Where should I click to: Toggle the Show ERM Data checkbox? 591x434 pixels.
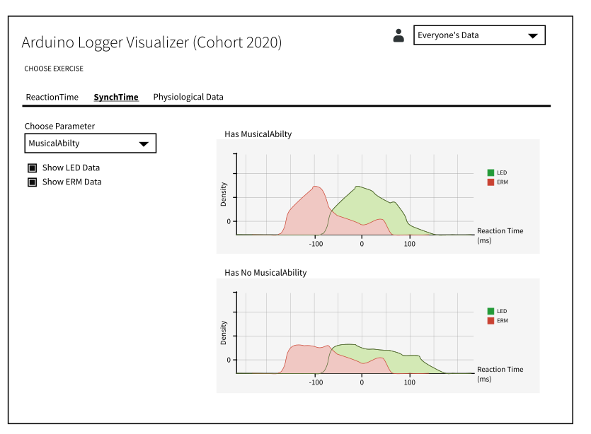pyautogui.click(x=32, y=182)
